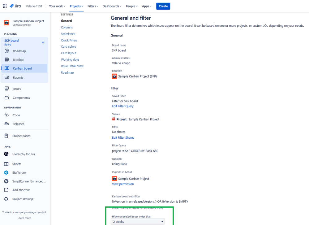Viewport: 309px width, 225px height.
Task: Click the Hierarchy for Jira app icon
Action: click(x=6, y=154)
